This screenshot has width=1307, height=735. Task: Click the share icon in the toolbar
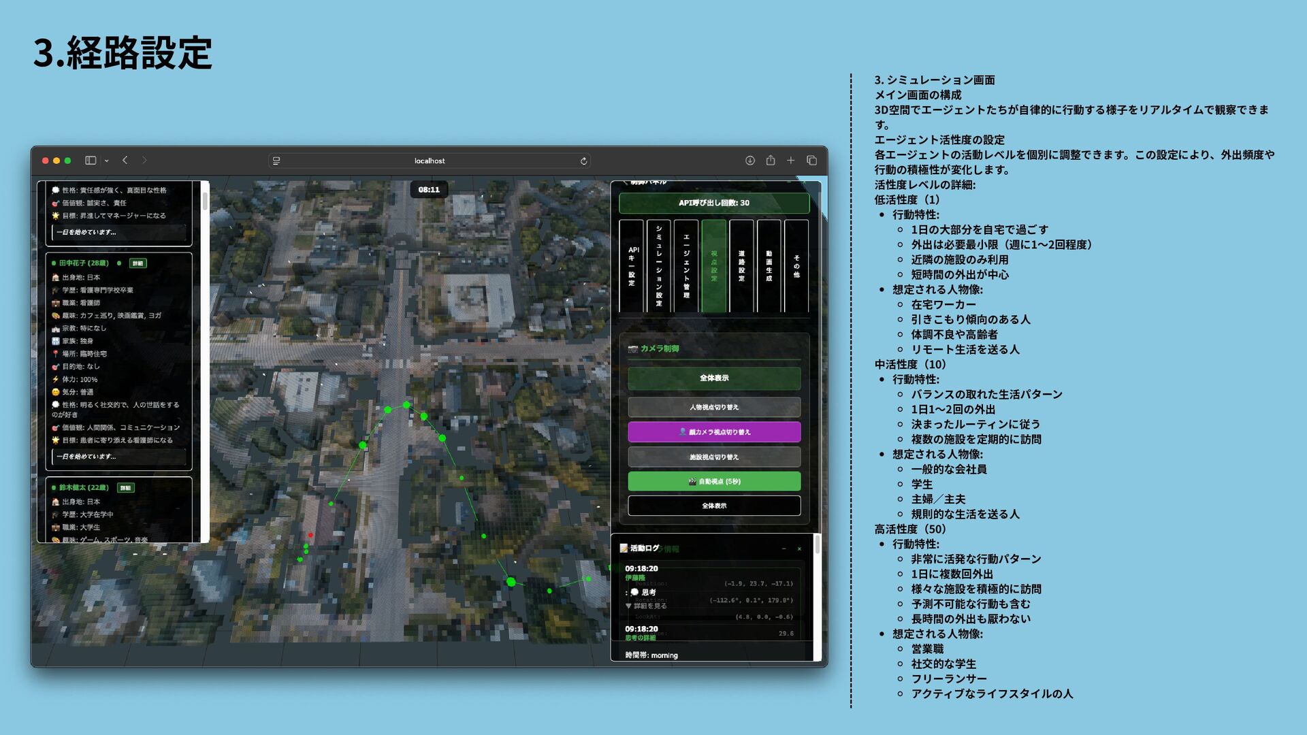(771, 161)
